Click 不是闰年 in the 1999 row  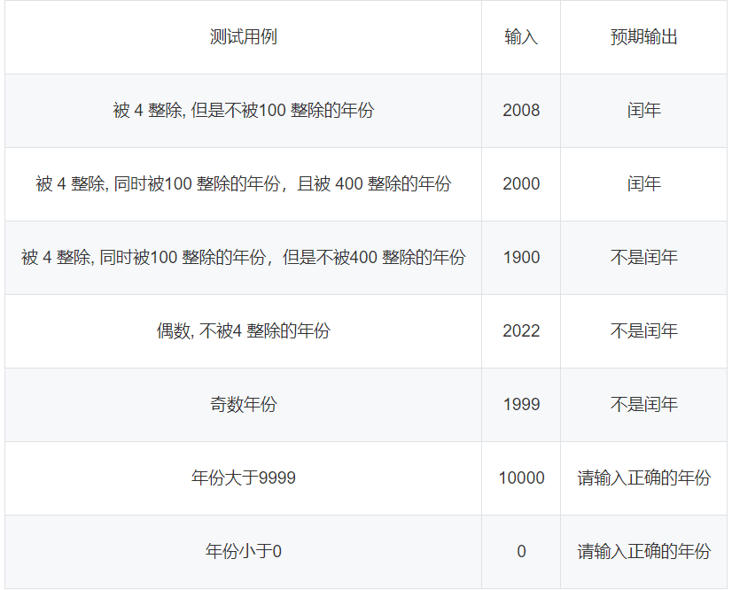tap(643, 405)
